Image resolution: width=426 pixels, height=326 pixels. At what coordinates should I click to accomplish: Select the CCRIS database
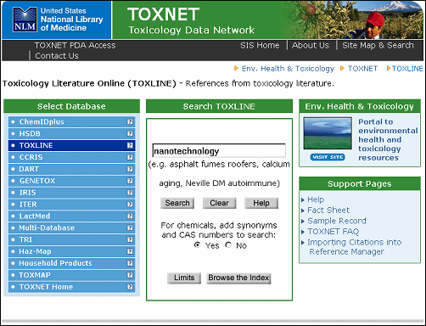point(71,157)
